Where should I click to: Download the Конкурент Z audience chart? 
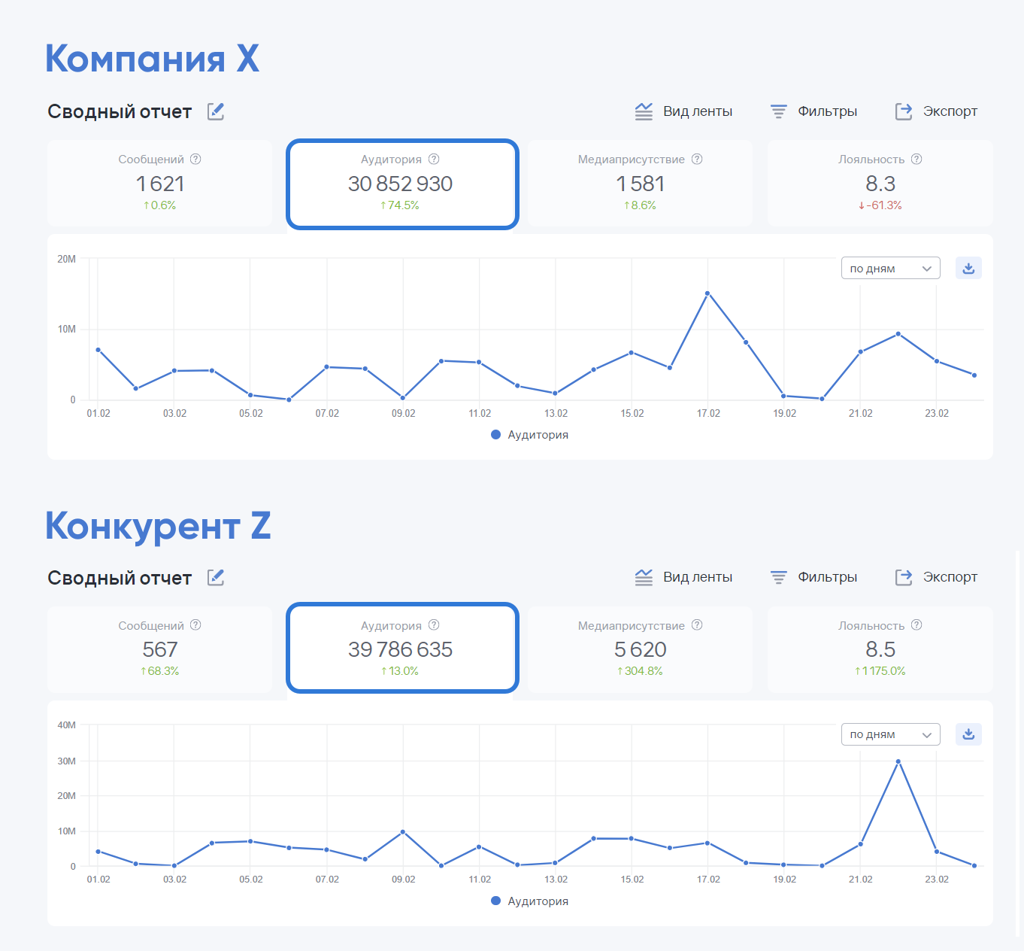(x=968, y=734)
